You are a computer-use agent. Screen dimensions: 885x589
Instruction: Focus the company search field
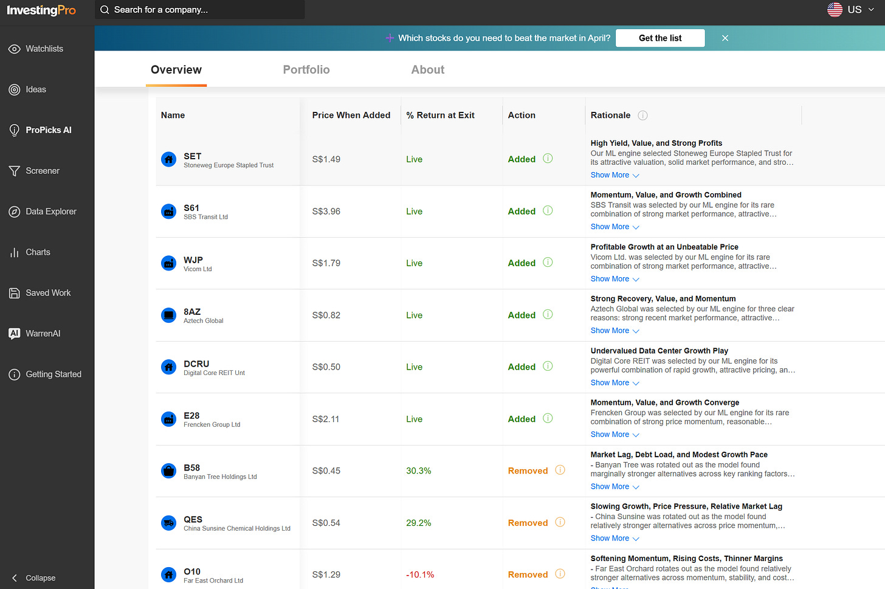(199, 10)
